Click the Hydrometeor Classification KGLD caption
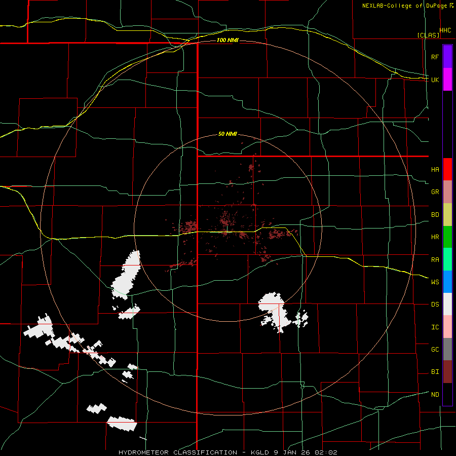Image resolution: width=456 pixels, height=456 pixels. click(227, 452)
